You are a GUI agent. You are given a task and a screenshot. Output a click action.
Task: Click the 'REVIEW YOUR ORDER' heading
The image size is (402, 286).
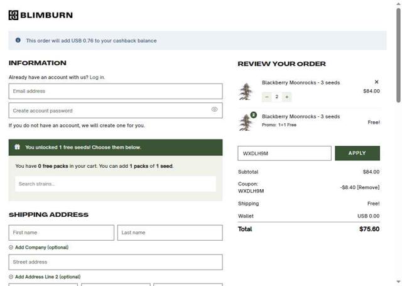pos(282,64)
